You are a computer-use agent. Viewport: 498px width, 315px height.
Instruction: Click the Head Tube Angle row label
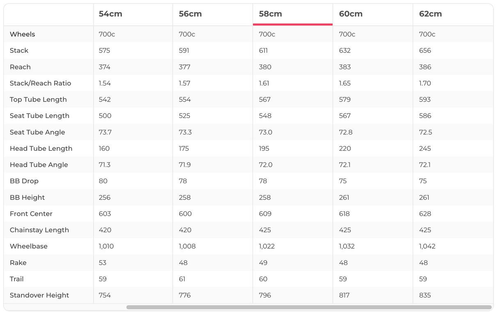pyautogui.click(x=39, y=165)
